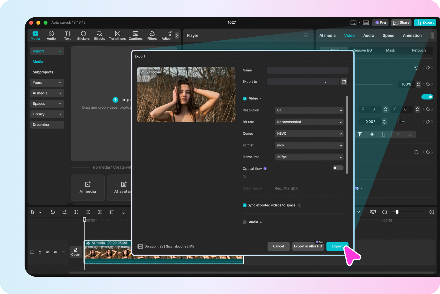
Task: Click the Undo icon above the timeline
Action: 53,212
